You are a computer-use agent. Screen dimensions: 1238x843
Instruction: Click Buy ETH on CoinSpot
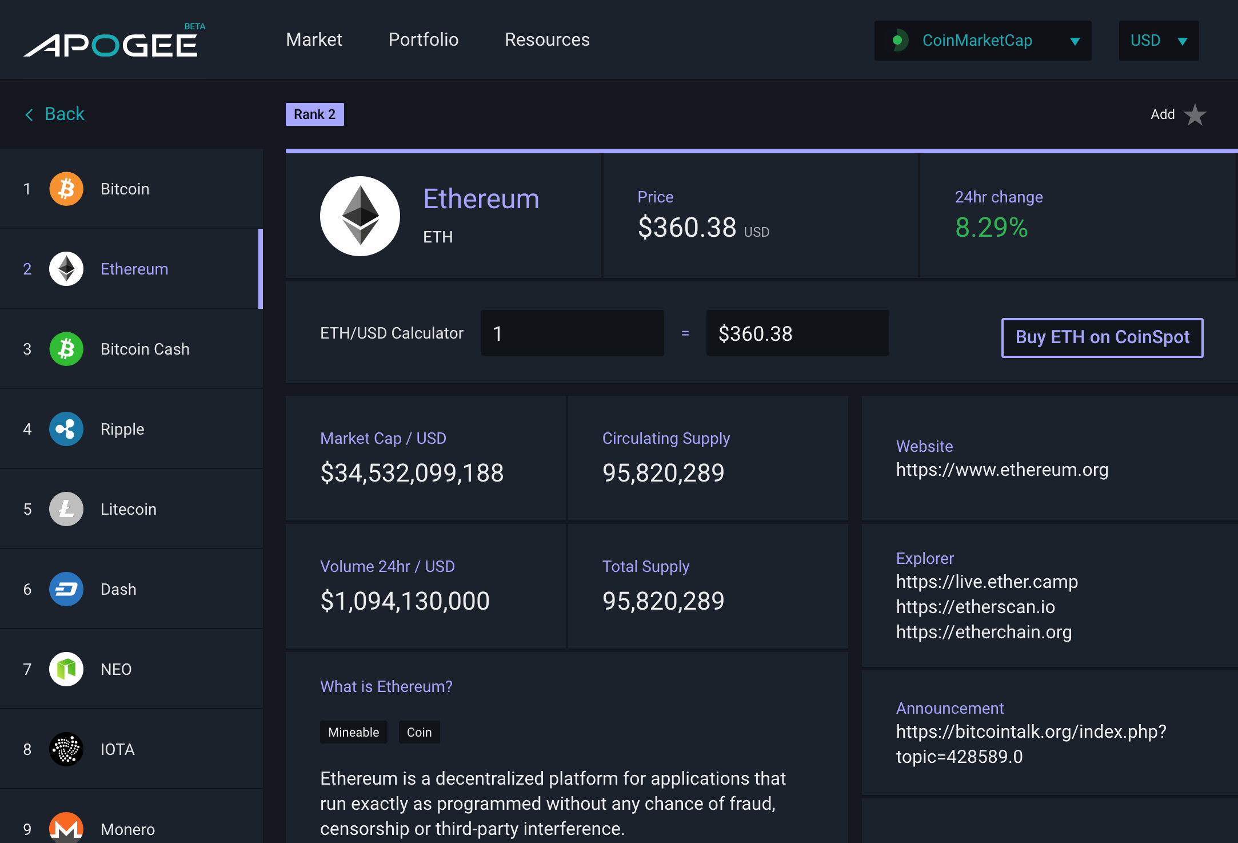point(1102,337)
